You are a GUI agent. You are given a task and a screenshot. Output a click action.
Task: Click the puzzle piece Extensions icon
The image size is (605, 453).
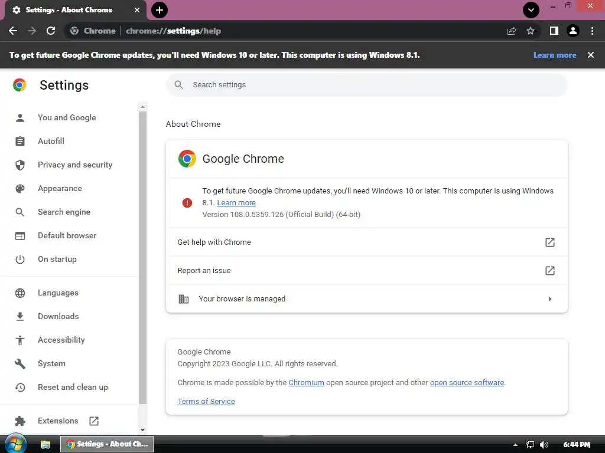click(x=20, y=421)
